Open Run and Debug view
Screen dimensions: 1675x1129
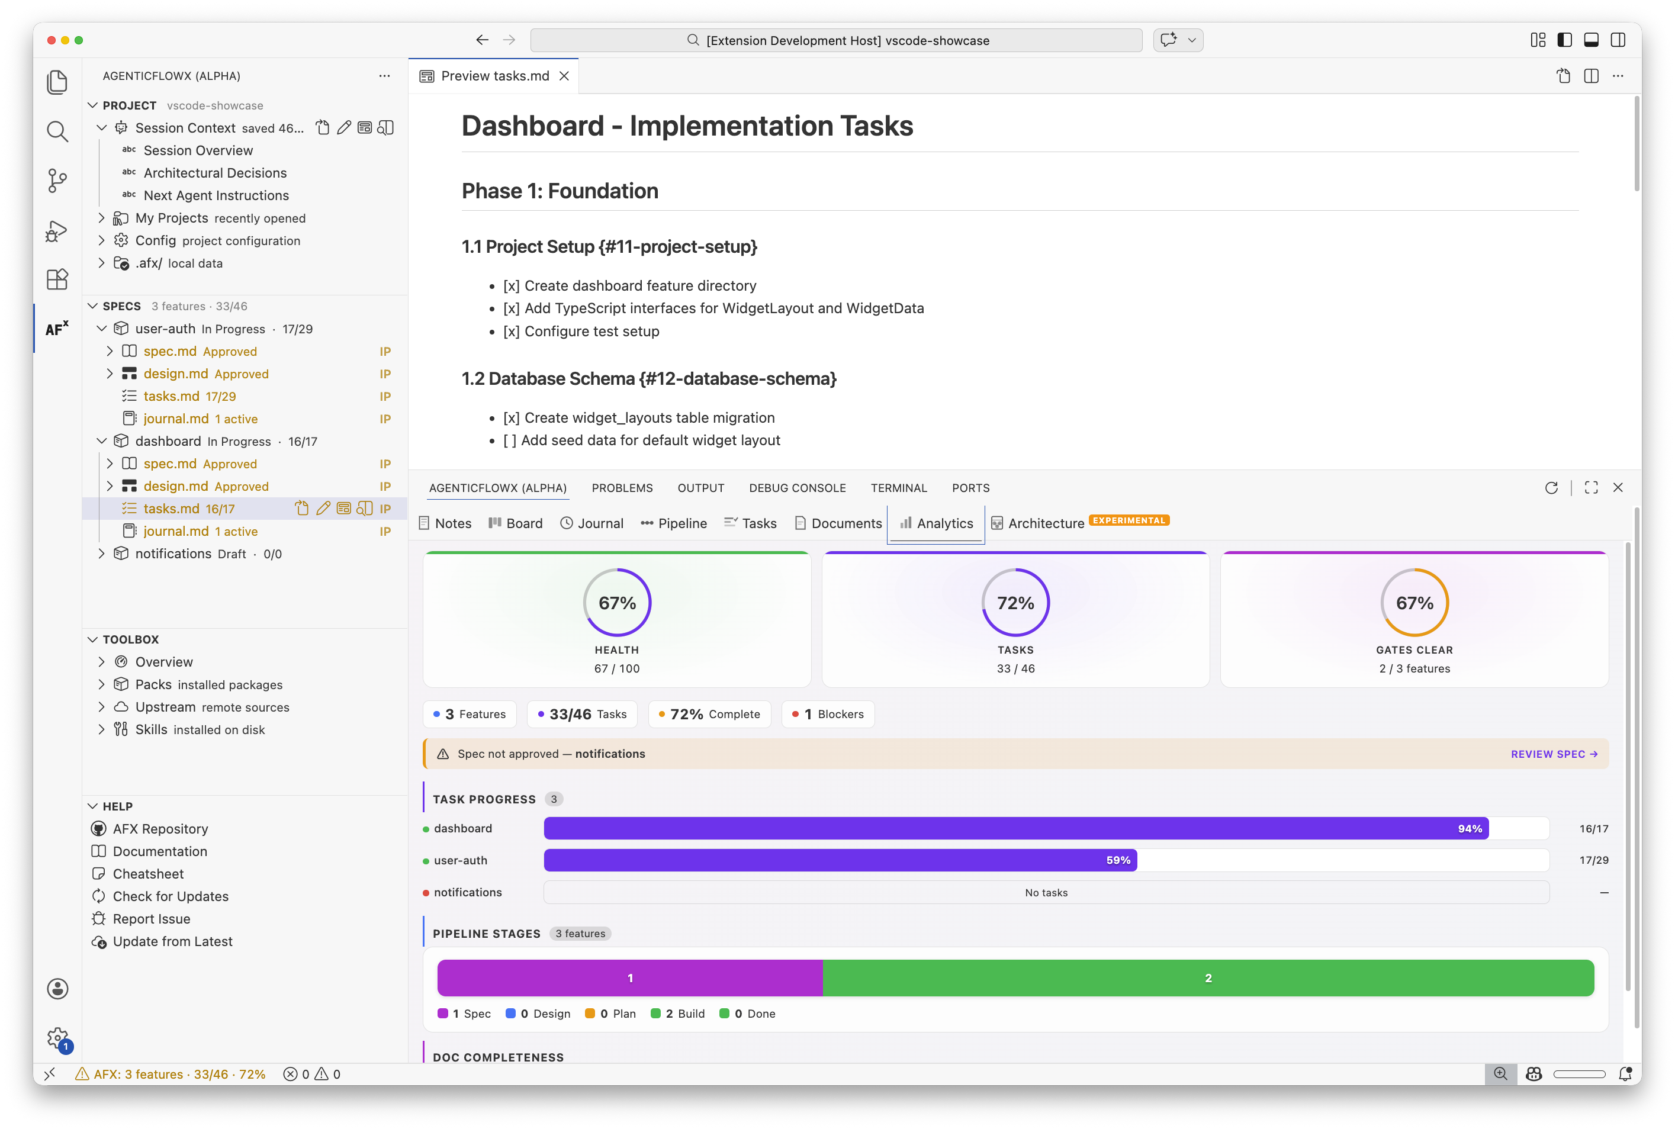[x=57, y=230]
